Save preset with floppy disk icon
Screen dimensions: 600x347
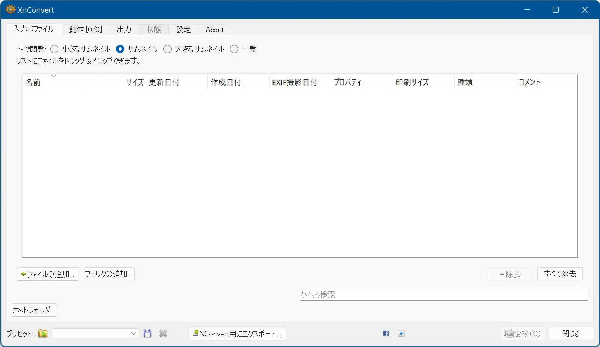pos(147,333)
